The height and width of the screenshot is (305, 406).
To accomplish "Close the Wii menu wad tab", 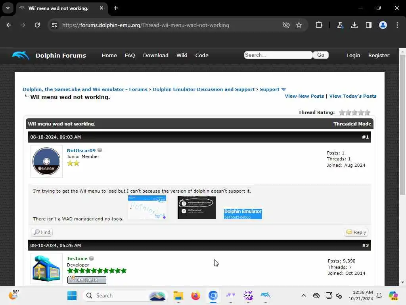I will tap(101, 8).
